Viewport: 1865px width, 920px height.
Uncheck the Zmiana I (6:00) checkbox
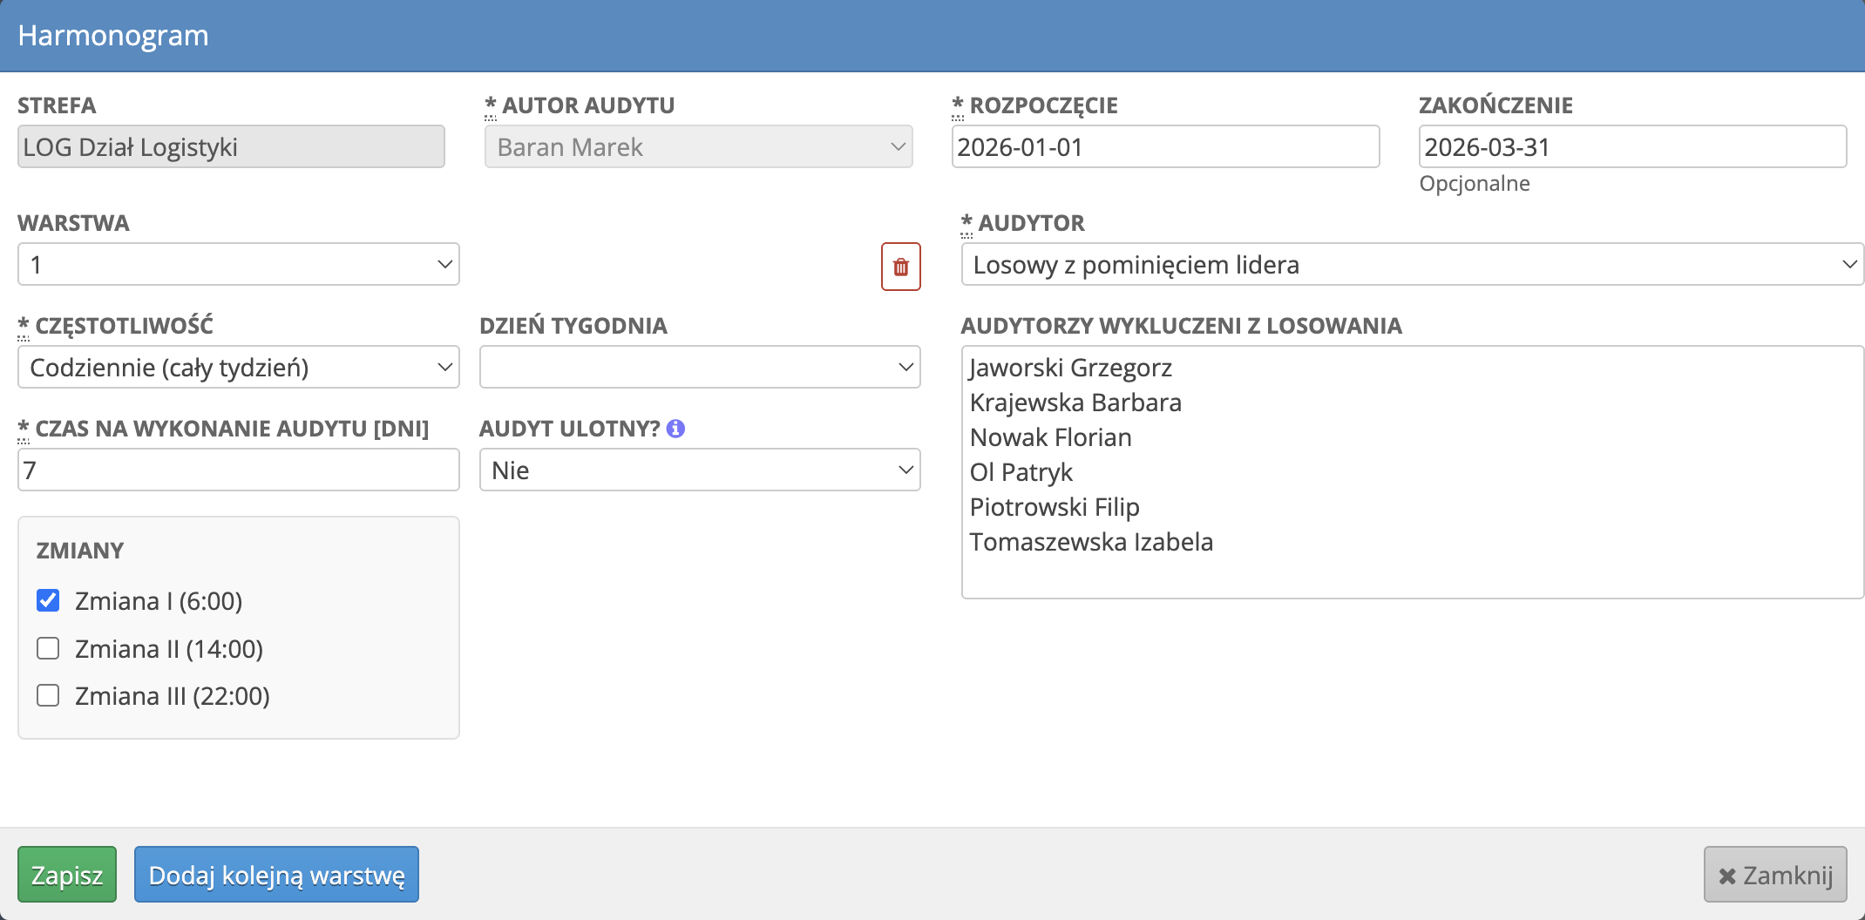tap(48, 600)
